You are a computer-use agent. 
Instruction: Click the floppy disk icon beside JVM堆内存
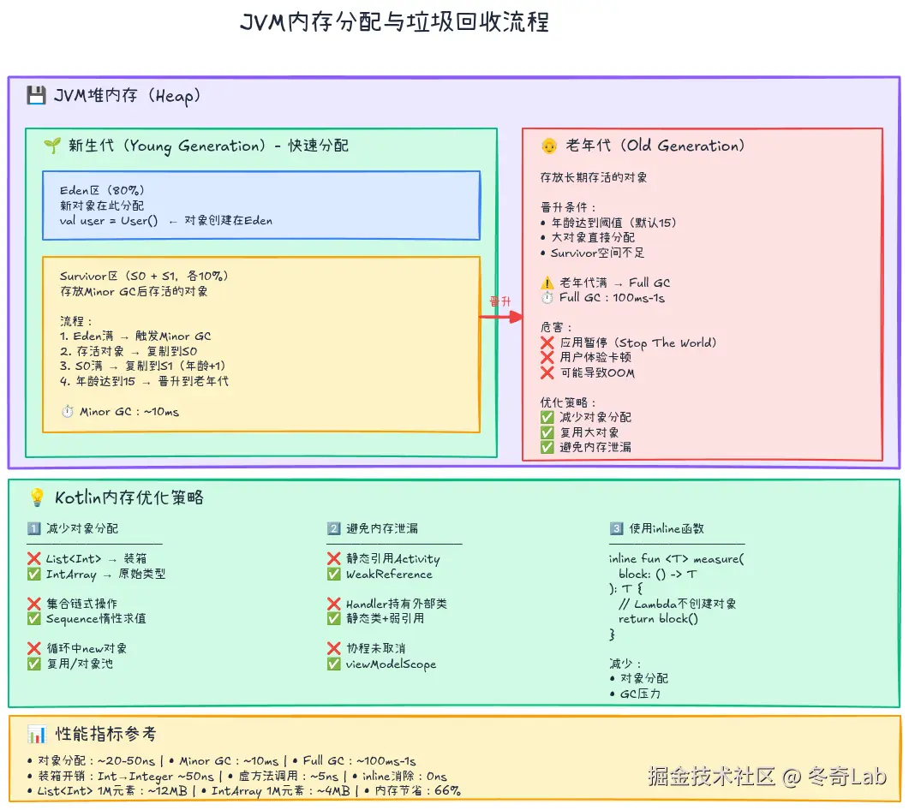point(36,96)
